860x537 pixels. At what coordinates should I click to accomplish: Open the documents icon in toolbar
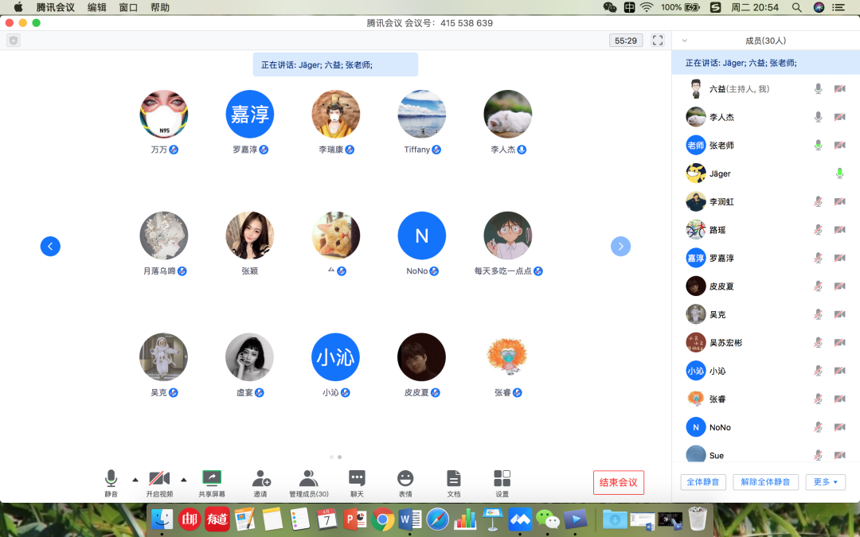[453, 478]
